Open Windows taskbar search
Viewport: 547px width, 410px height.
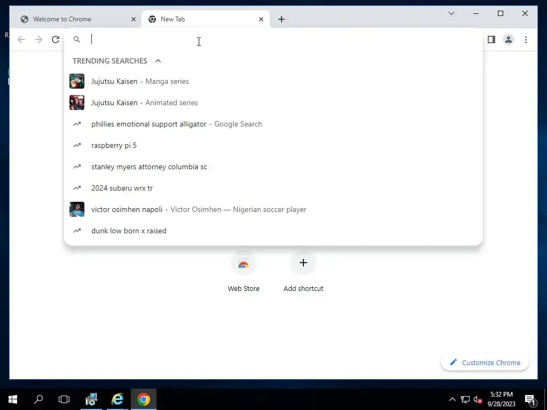[x=38, y=399]
